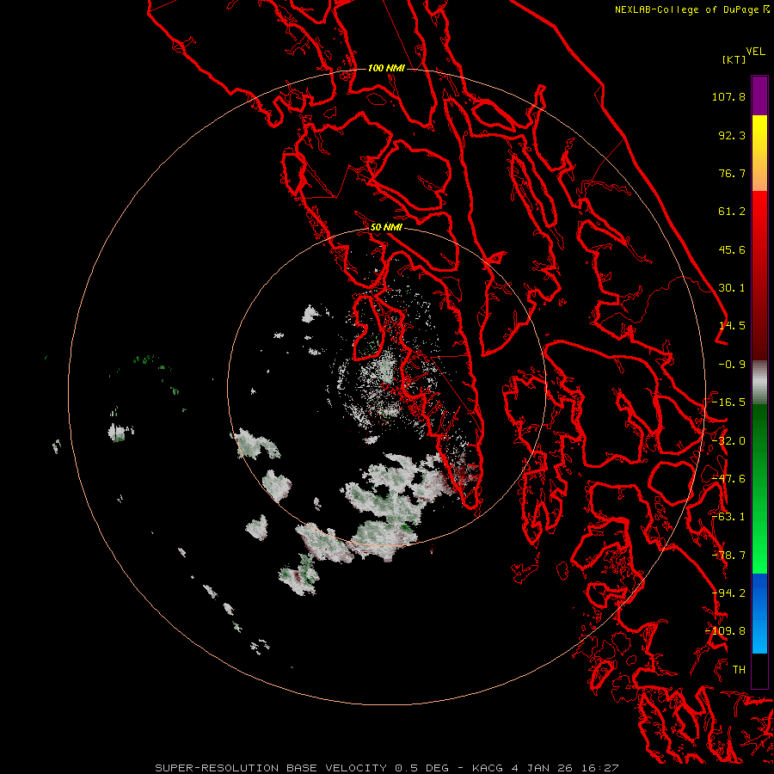774x774 pixels.
Task: Click the 100 NMI range ring label
Action: coord(386,68)
